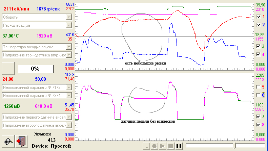Click the checkered racing flag icon
This screenshot has height=151, width=268.
click(8, 142)
